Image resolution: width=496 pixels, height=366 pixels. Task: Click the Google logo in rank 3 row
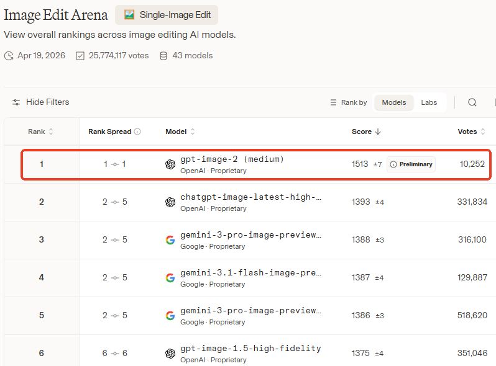(170, 240)
